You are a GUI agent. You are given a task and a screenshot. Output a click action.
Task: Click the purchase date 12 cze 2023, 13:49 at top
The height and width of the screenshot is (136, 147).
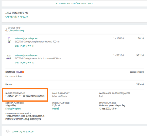point(13,28)
